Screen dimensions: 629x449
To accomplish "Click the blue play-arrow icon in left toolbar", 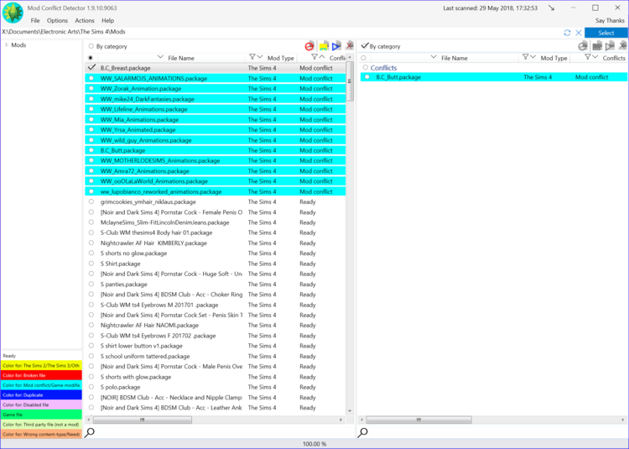I will (336, 46).
